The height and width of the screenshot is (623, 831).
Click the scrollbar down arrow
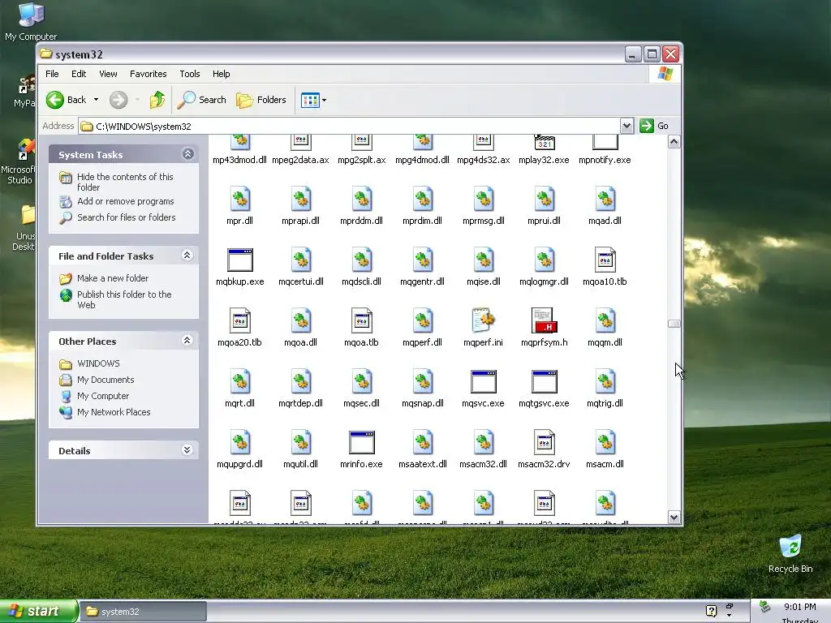(674, 517)
